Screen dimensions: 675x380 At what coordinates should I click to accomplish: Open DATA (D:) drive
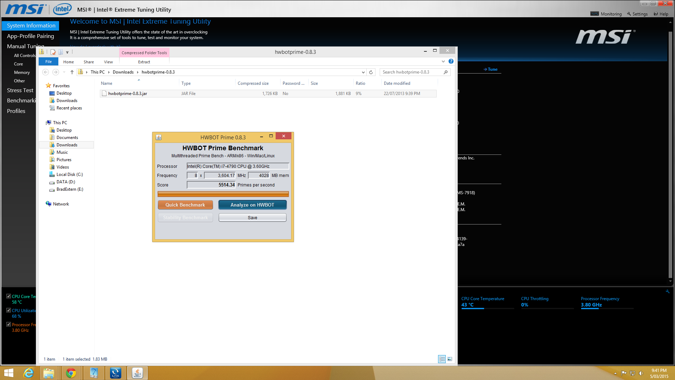pyautogui.click(x=66, y=182)
